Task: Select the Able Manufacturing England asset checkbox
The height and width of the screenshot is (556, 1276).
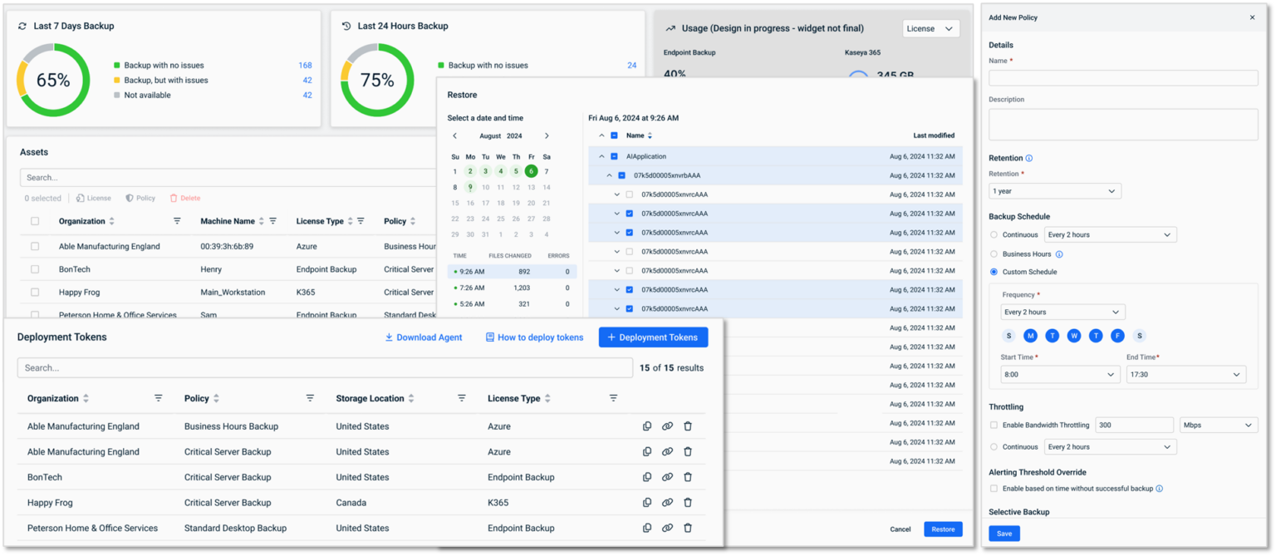Action: pyautogui.click(x=35, y=247)
